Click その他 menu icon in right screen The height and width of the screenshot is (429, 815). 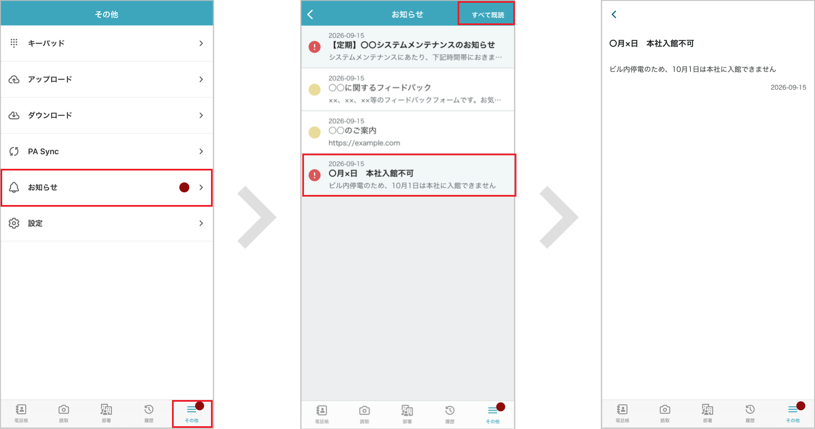tap(793, 411)
